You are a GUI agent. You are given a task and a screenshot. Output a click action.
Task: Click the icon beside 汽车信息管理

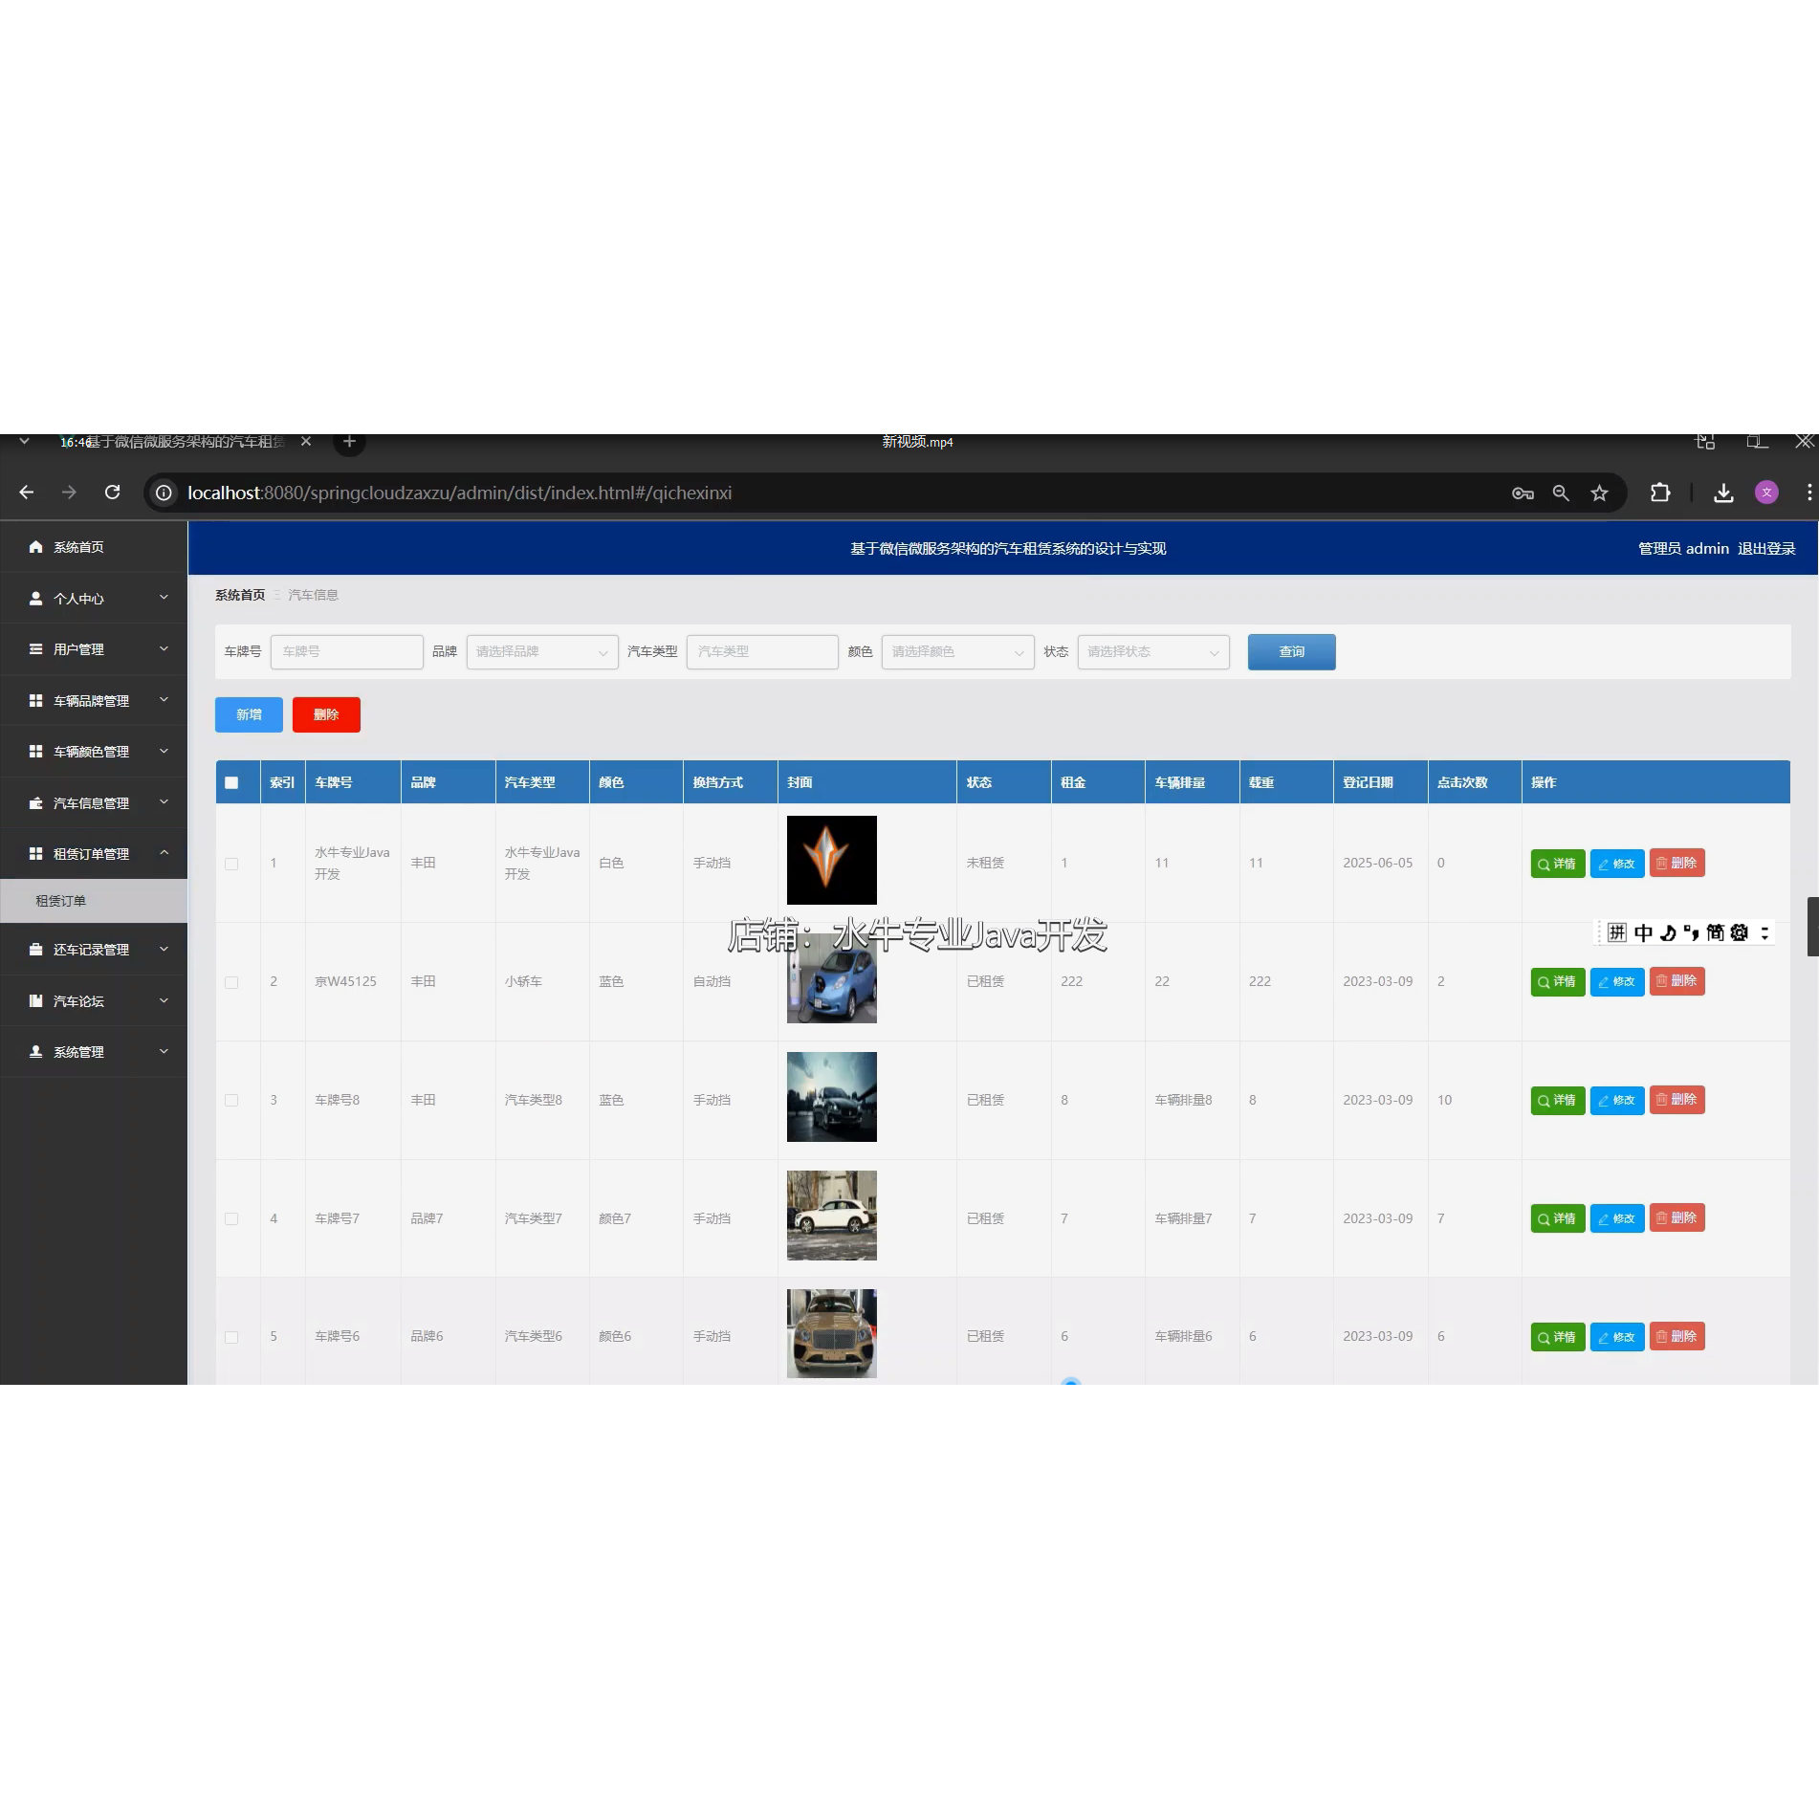click(35, 803)
